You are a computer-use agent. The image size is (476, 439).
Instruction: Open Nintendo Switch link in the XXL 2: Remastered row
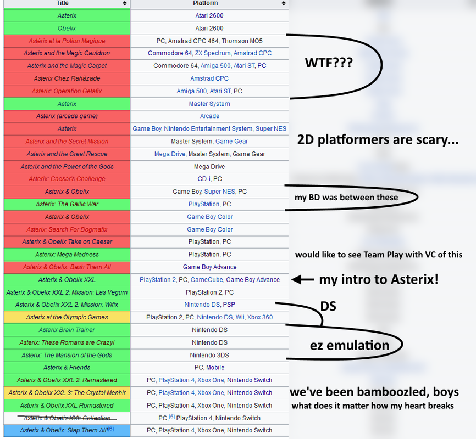pos(250,380)
